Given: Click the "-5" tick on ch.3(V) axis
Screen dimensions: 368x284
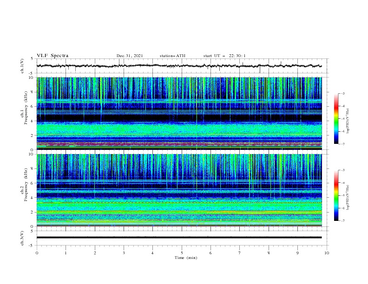Looking at the screenshot, I should pos(32,245).
